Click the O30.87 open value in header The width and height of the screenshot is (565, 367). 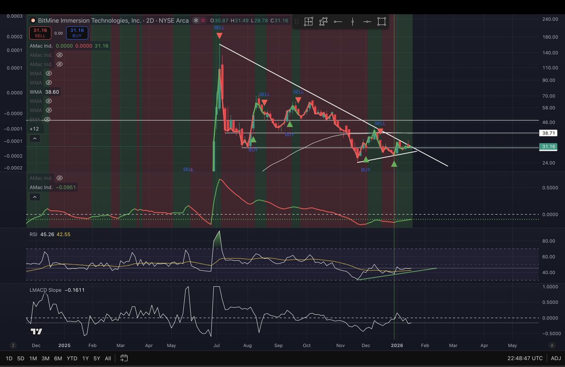point(220,21)
